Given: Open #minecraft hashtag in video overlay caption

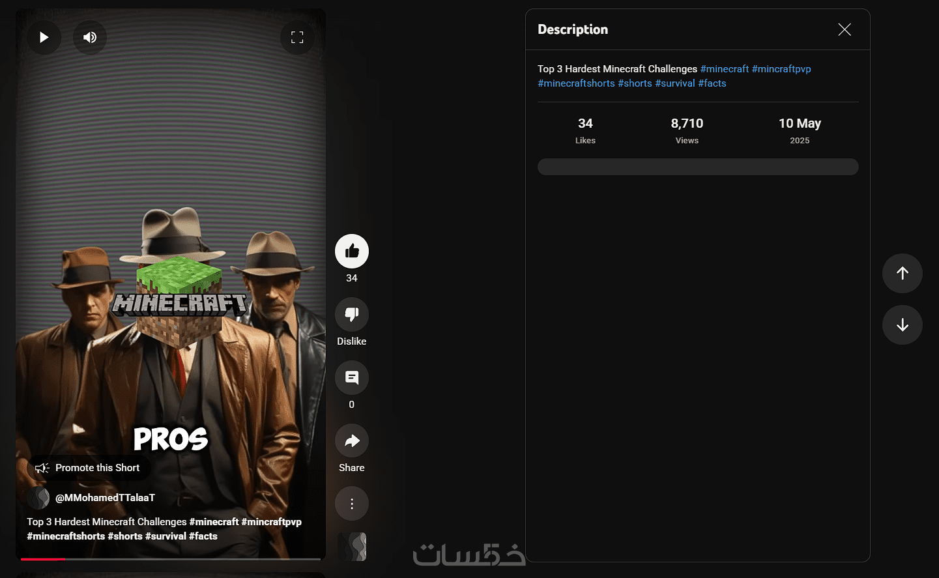Looking at the screenshot, I should (214, 522).
